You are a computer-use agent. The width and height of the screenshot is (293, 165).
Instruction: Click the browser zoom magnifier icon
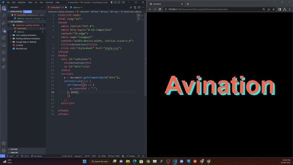(x=264, y=9)
